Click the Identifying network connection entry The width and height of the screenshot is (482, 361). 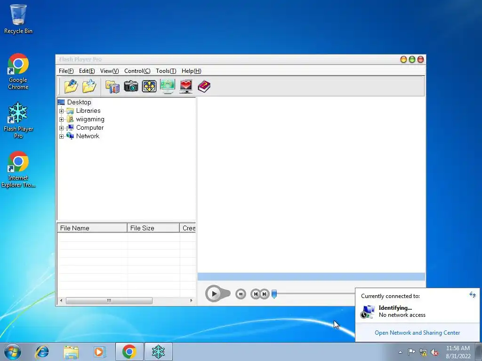click(417, 311)
